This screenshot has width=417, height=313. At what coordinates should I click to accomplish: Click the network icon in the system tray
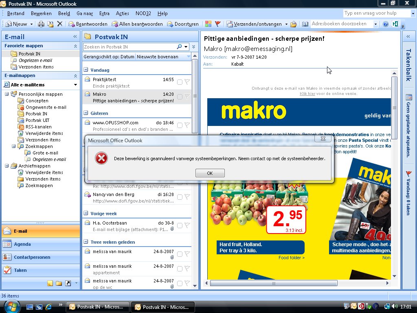[387, 306]
